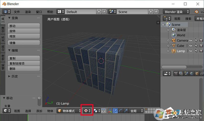Image resolution: width=204 pixels, height=121 pixels.
Task: Open the Render properties camera tab
Action: pos(176,73)
